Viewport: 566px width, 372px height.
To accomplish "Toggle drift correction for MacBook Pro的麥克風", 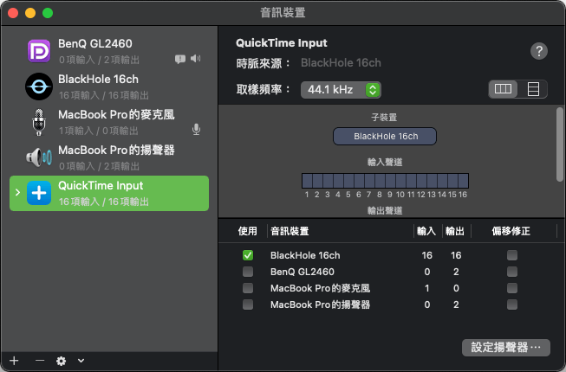I will pyautogui.click(x=512, y=288).
